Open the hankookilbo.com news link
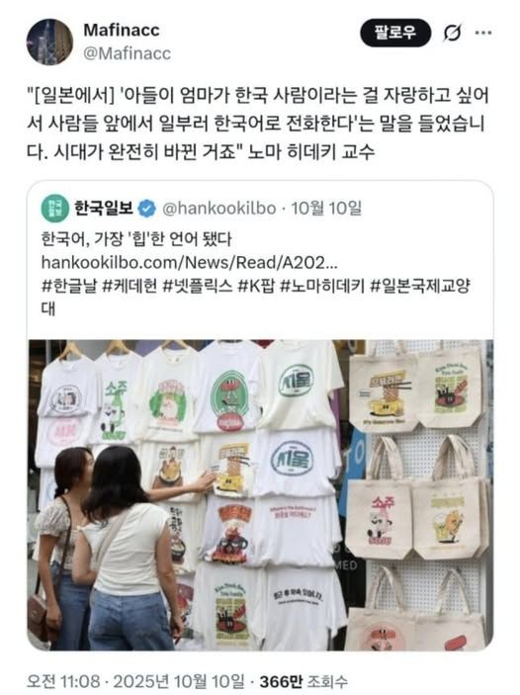 [x=189, y=262]
